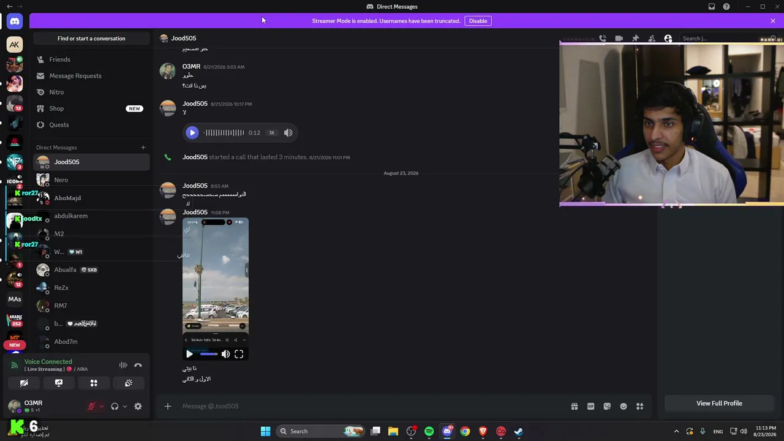Viewport: 784px width, 441px height.
Task: Play the video attachment
Action: [x=189, y=354]
